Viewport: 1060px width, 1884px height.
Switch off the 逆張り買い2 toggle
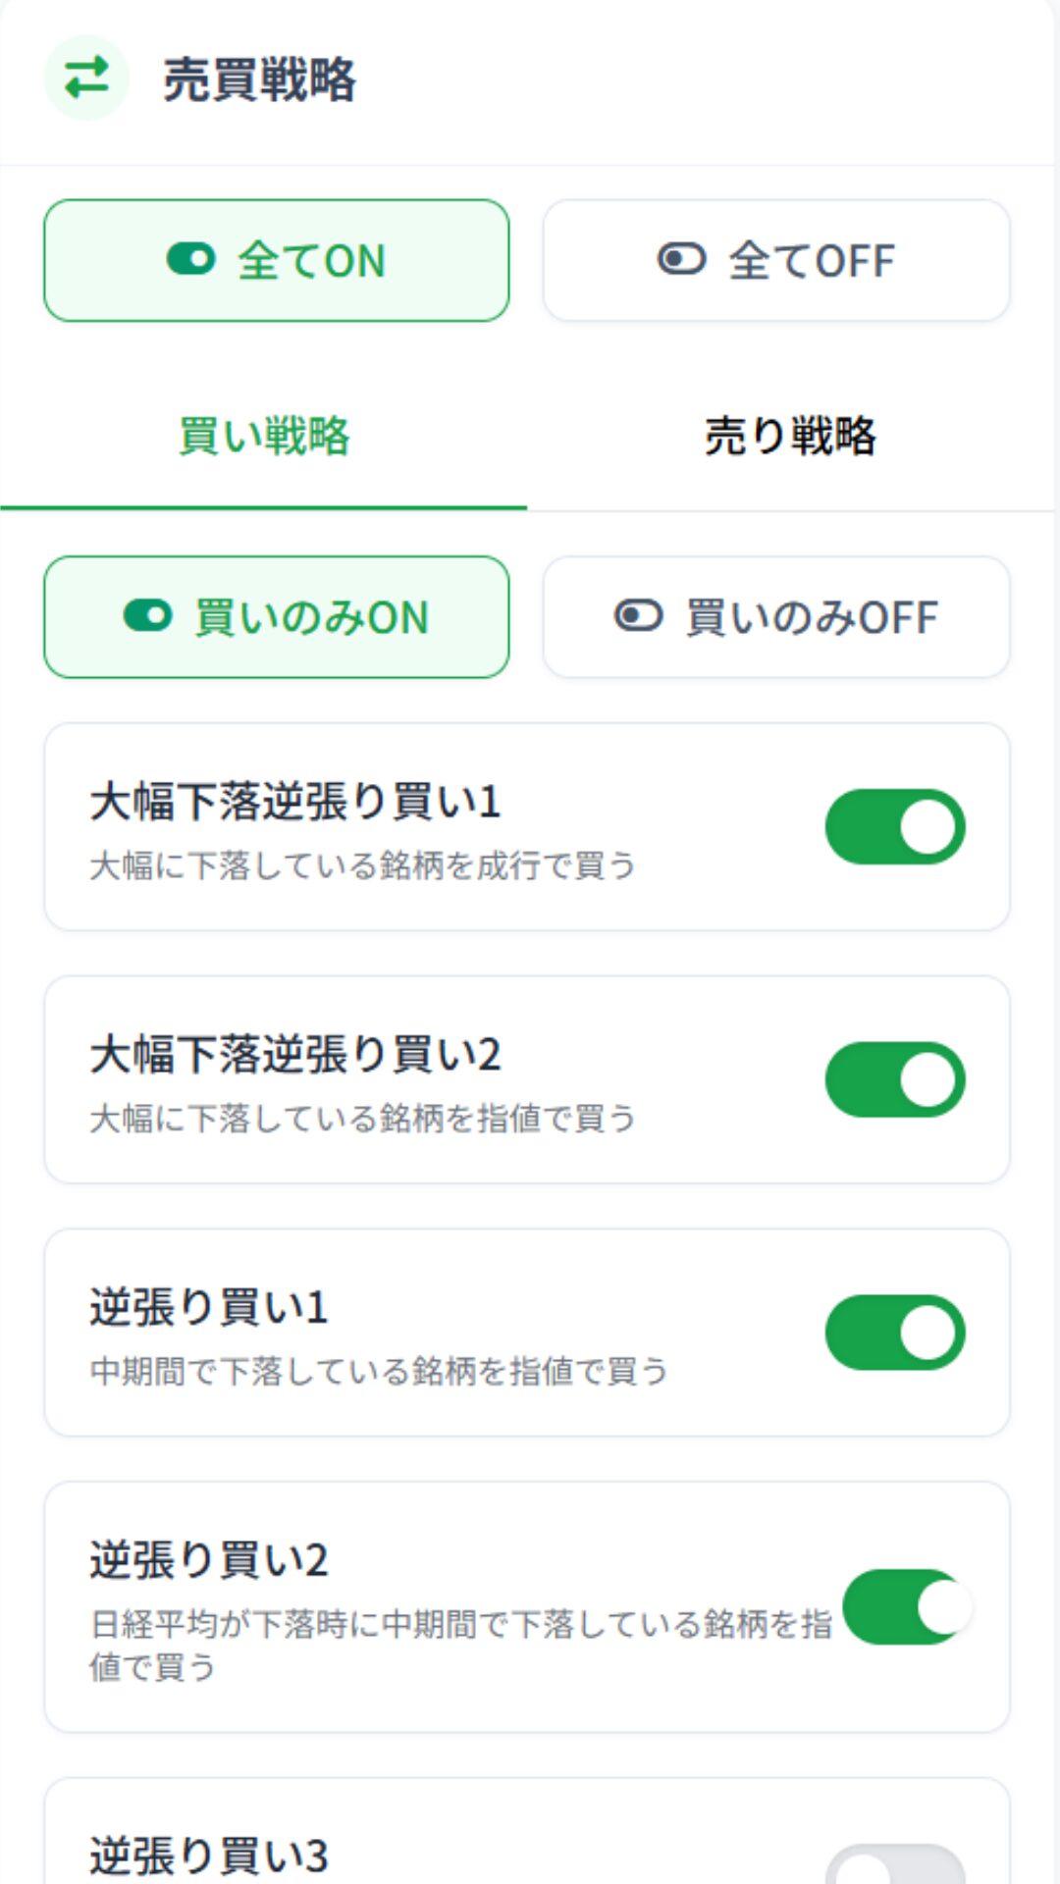pyautogui.click(x=907, y=1607)
